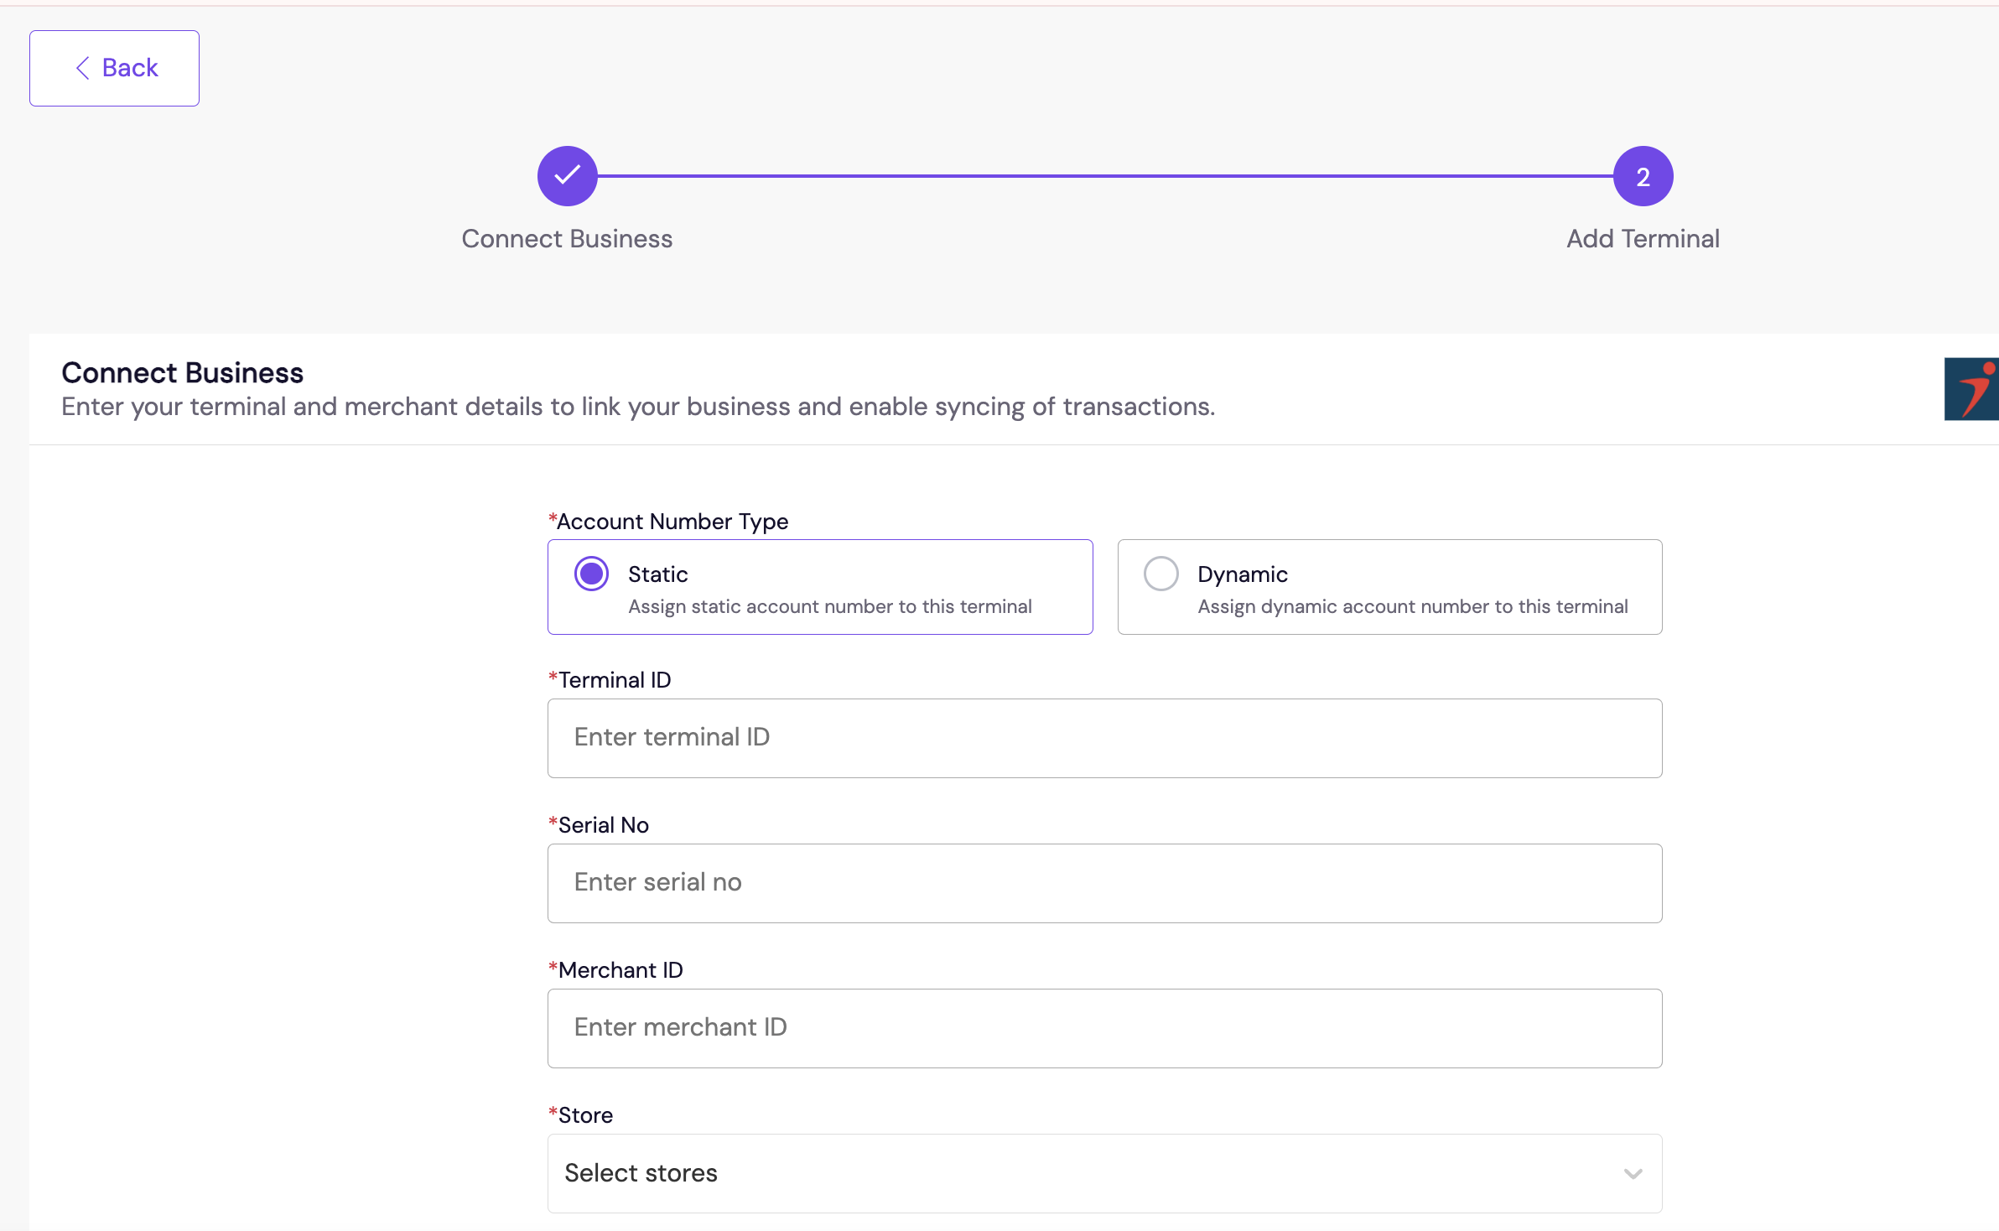Click the Add Terminal step label
This screenshot has width=1999, height=1231.
[x=1643, y=239]
